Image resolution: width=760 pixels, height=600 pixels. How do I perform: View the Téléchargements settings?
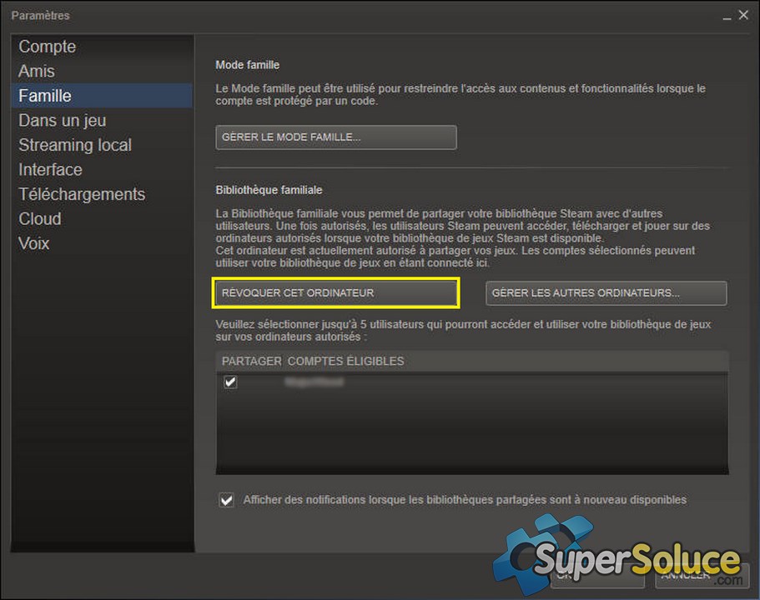(82, 194)
